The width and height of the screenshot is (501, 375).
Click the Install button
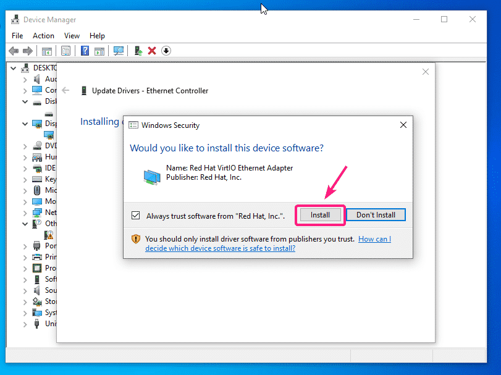pyautogui.click(x=320, y=215)
